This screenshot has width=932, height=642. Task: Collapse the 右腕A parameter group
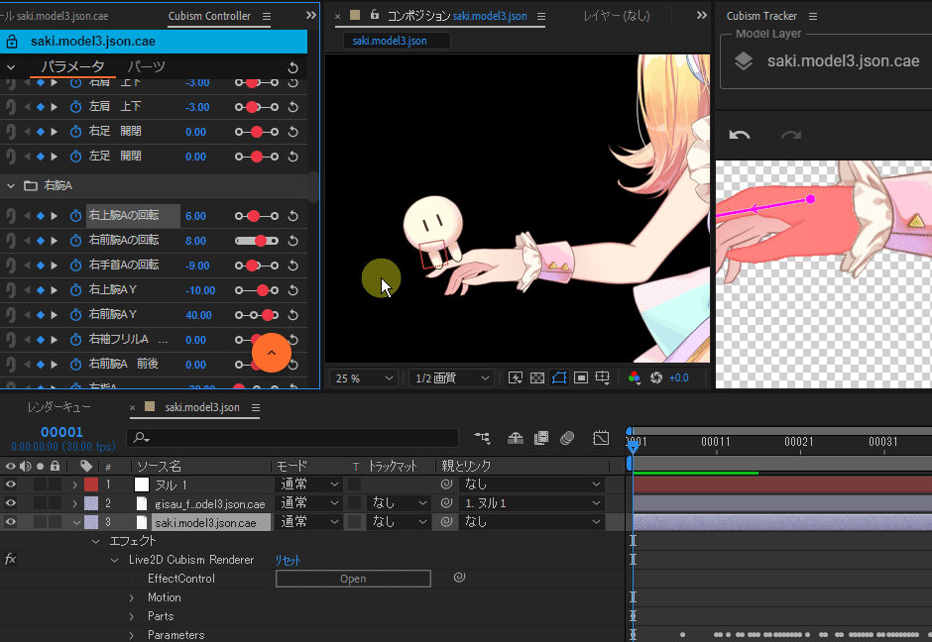[x=11, y=185]
